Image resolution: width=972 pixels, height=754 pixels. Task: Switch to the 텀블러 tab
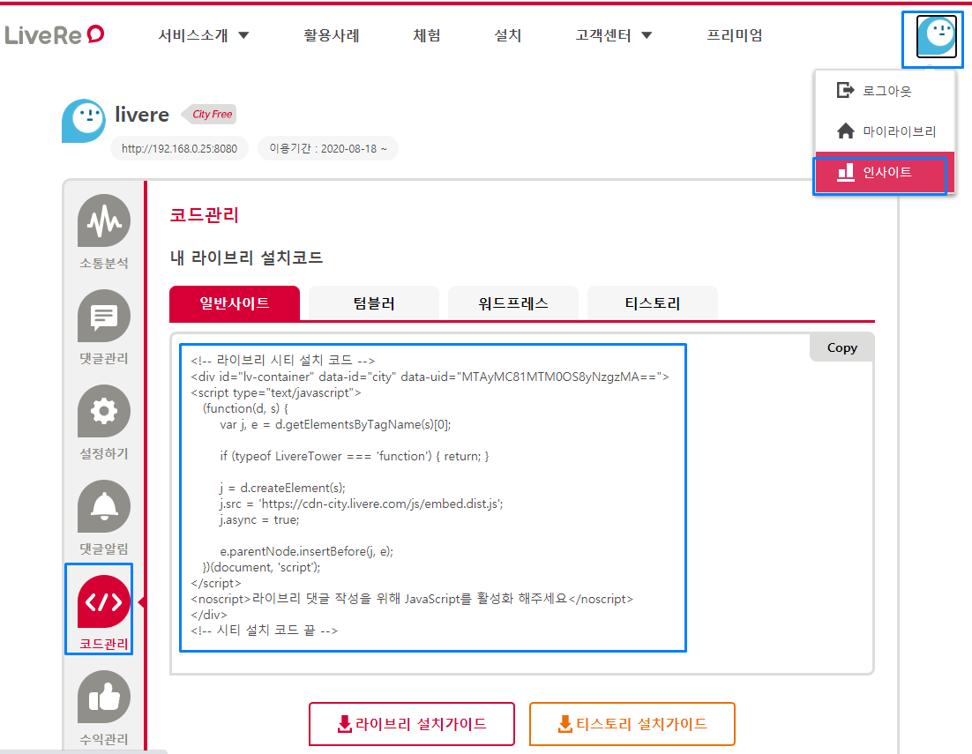pyautogui.click(x=374, y=303)
